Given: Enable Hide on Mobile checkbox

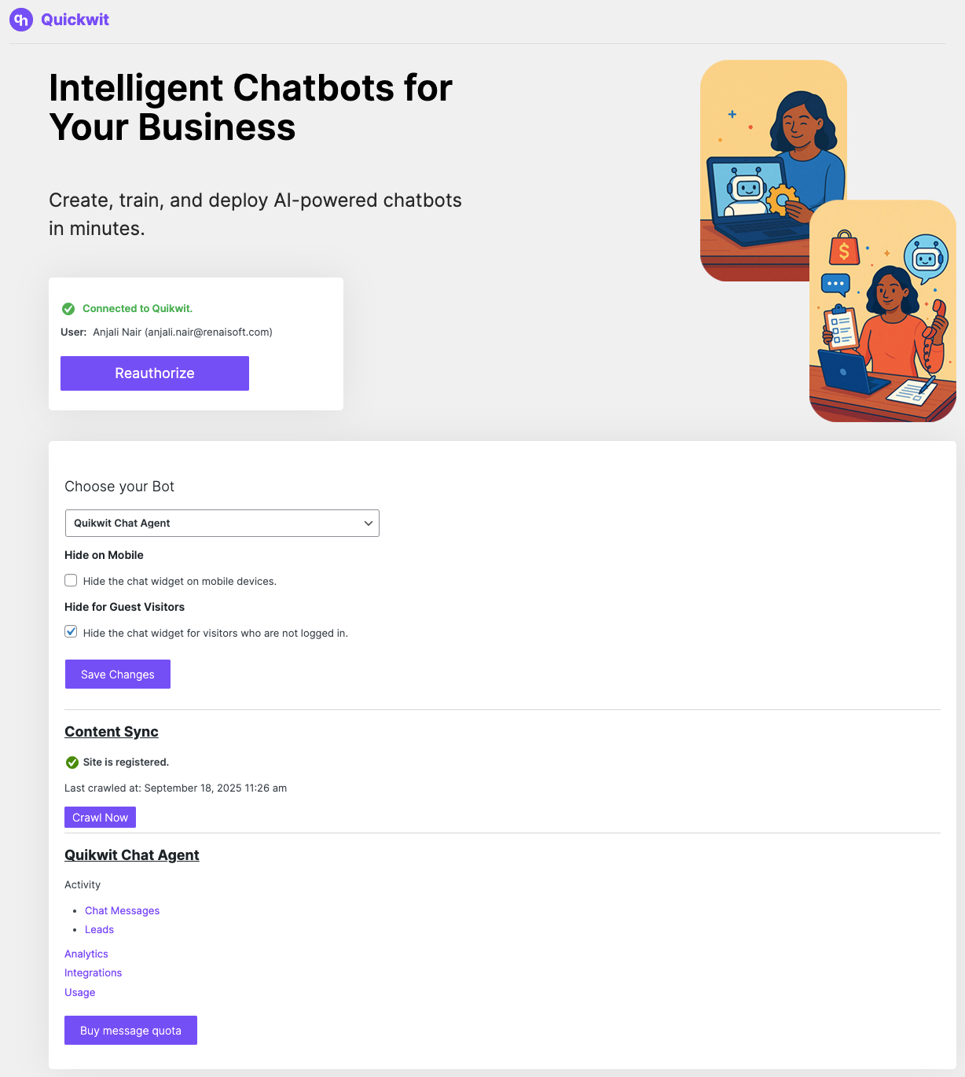Looking at the screenshot, I should (72, 581).
